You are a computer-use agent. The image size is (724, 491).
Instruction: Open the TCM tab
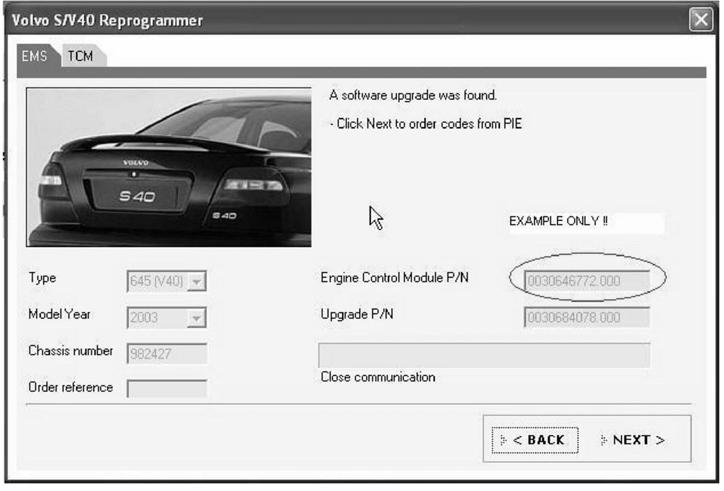pos(80,57)
